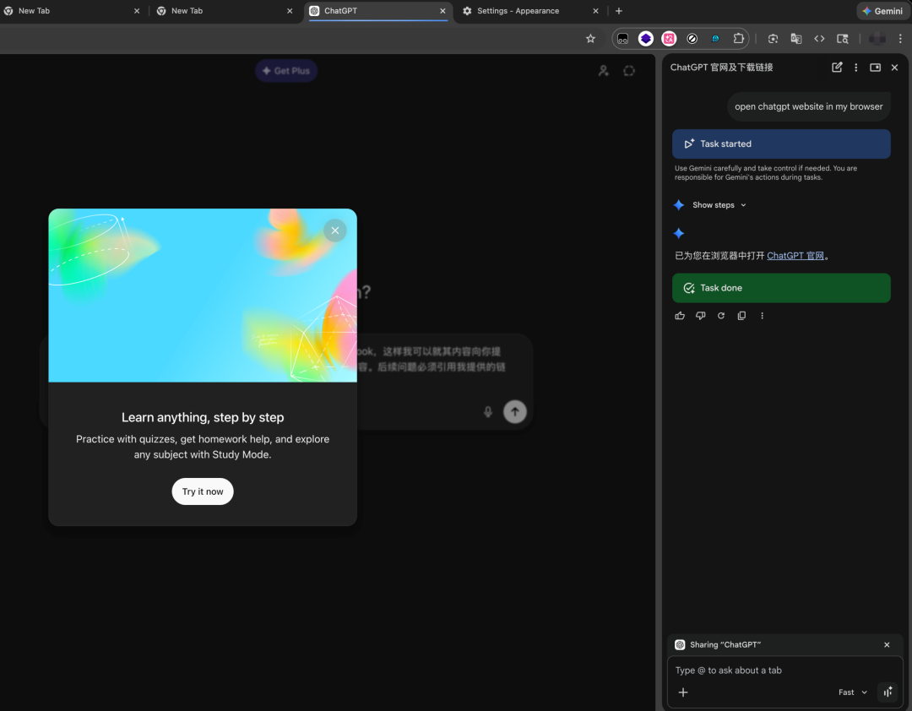Click the thumbs down feedback icon
Viewport: 912px width, 711px height.
click(x=700, y=316)
